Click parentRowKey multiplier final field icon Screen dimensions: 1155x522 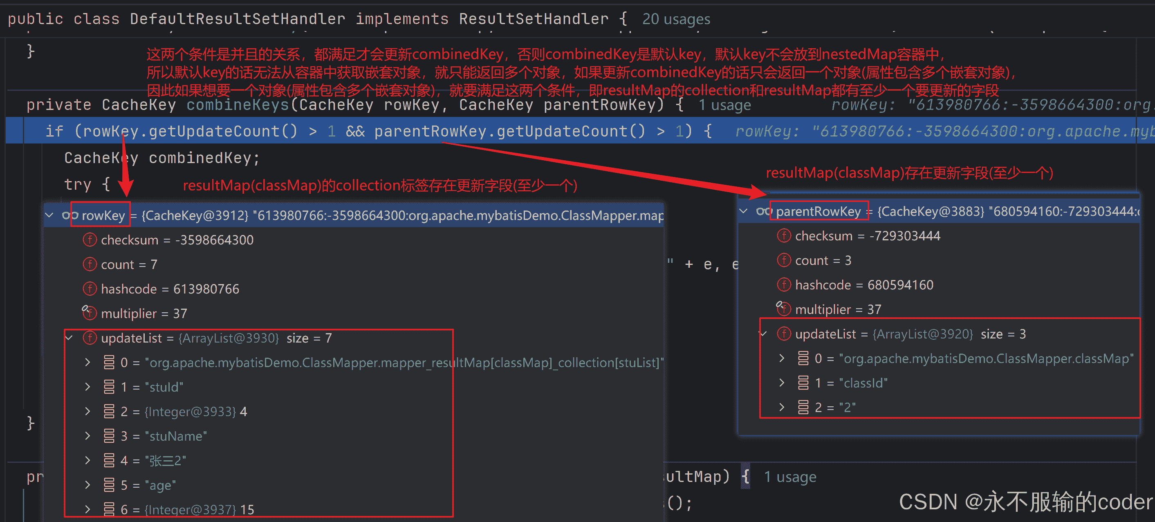(x=783, y=308)
